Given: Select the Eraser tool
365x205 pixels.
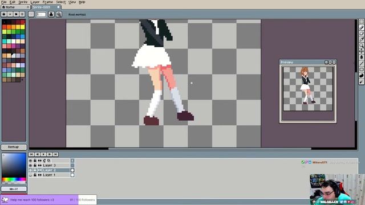Looking at the screenshot, I should click(361, 34).
